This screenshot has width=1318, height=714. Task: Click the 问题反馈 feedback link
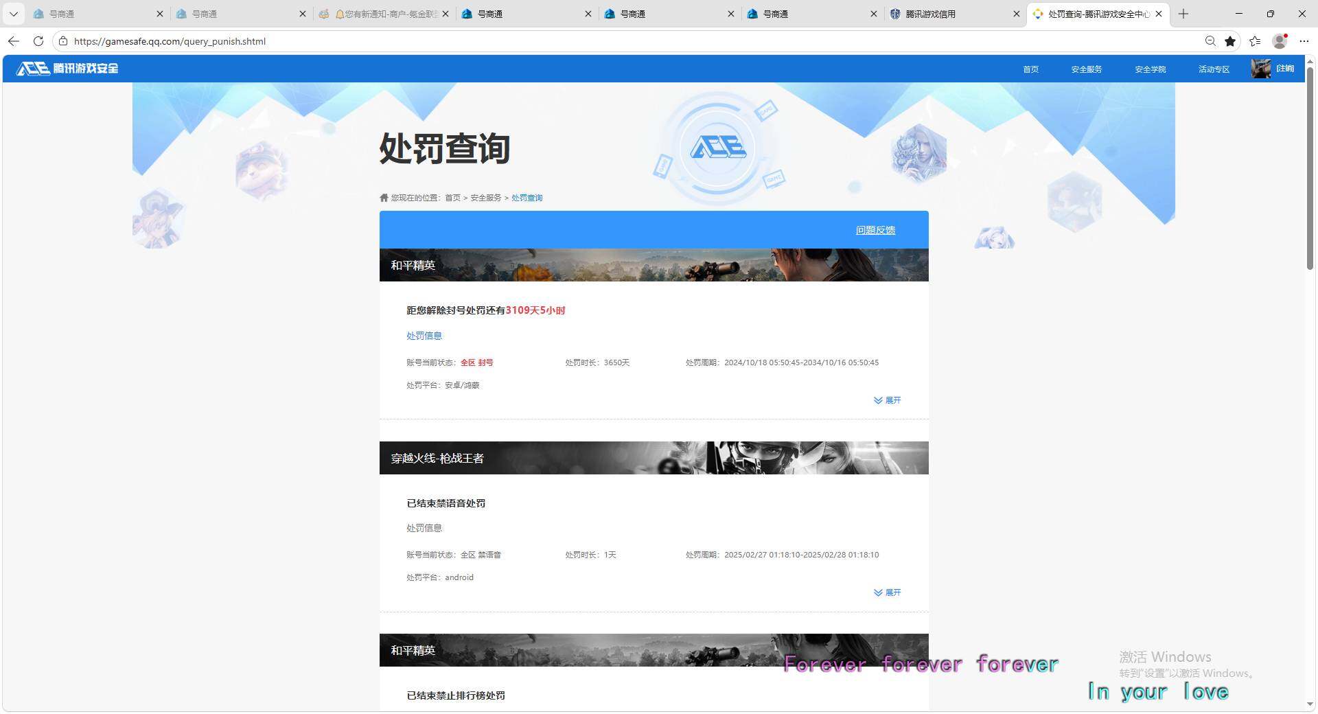[875, 230]
